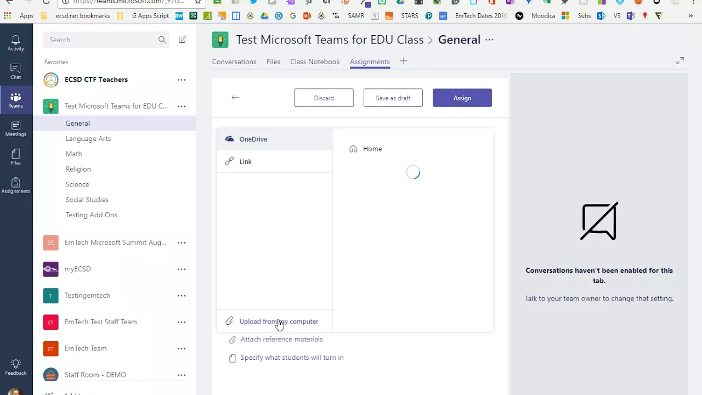The image size is (702, 395).
Task: Click the search magnifier icon
Action: tap(162, 39)
